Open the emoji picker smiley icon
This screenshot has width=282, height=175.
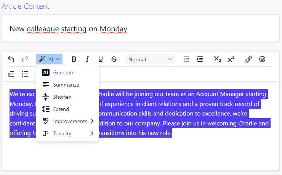[x=262, y=59]
